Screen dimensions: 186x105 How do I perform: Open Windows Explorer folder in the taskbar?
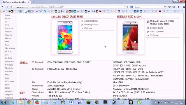point(21,102)
